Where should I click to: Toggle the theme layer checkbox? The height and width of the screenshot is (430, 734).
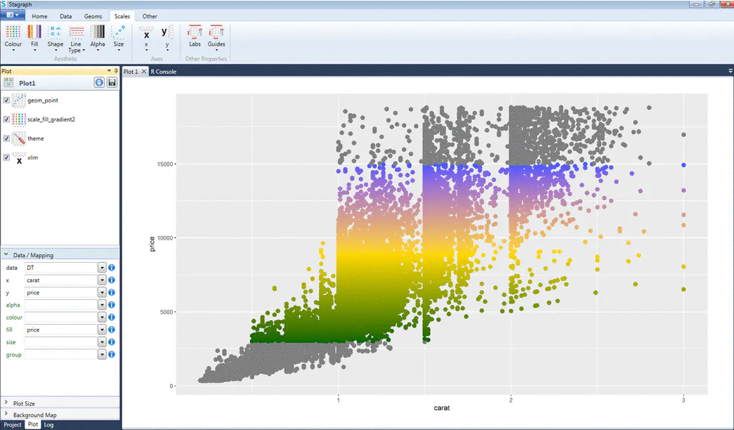[6, 138]
